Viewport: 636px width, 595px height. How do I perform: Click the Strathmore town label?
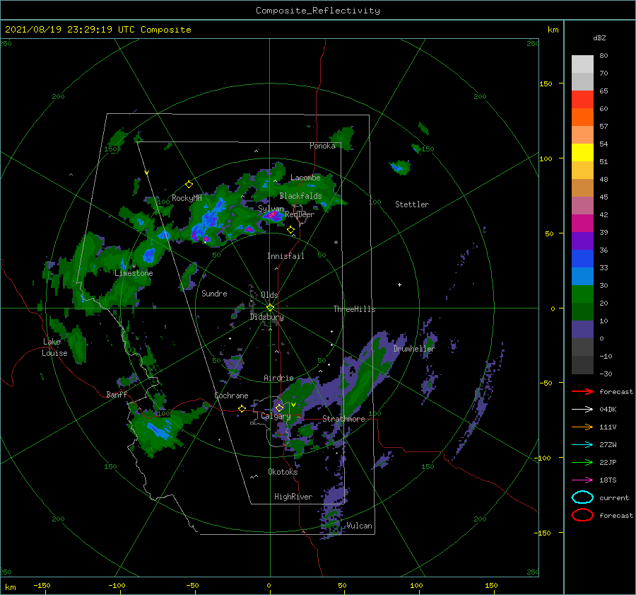[343, 419]
